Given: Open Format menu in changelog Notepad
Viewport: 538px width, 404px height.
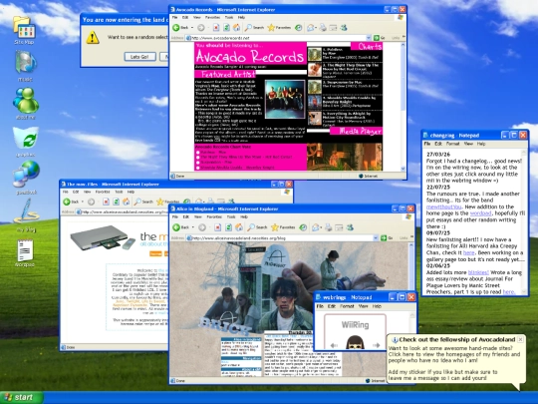Looking at the screenshot, I should [453, 144].
